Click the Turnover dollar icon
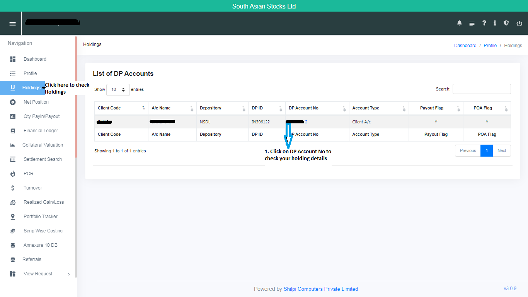Viewport: 528px width, 297px height. [13, 188]
